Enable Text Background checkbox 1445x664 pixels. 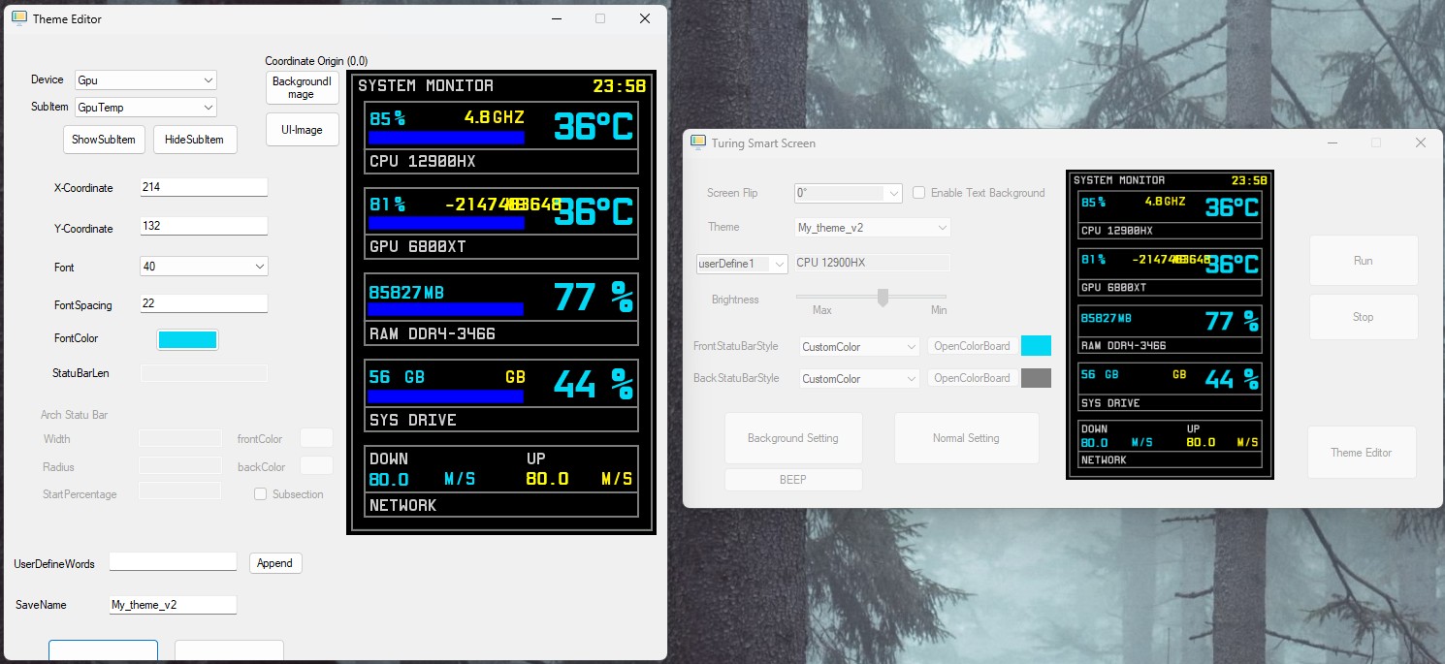pos(918,193)
